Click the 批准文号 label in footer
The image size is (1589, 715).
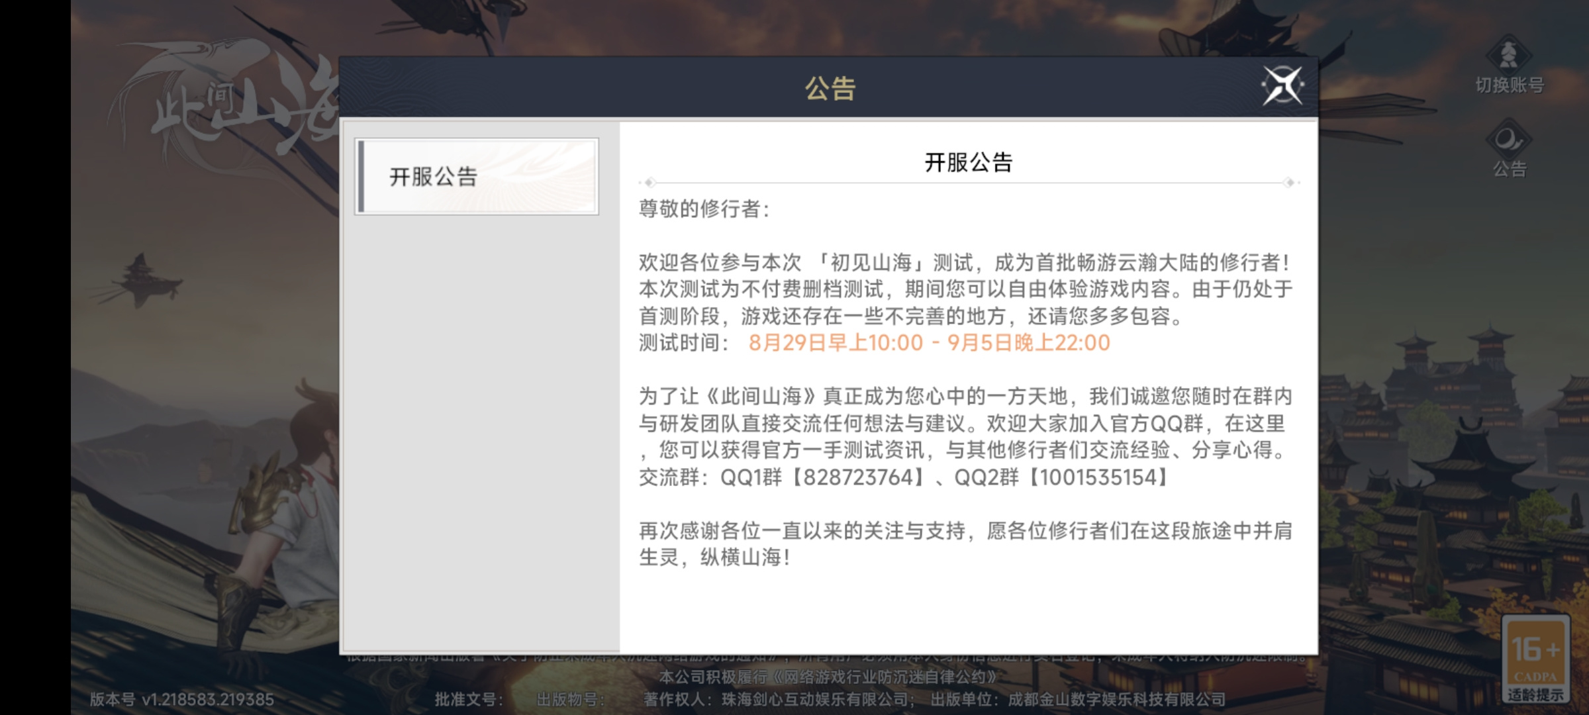[469, 700]
